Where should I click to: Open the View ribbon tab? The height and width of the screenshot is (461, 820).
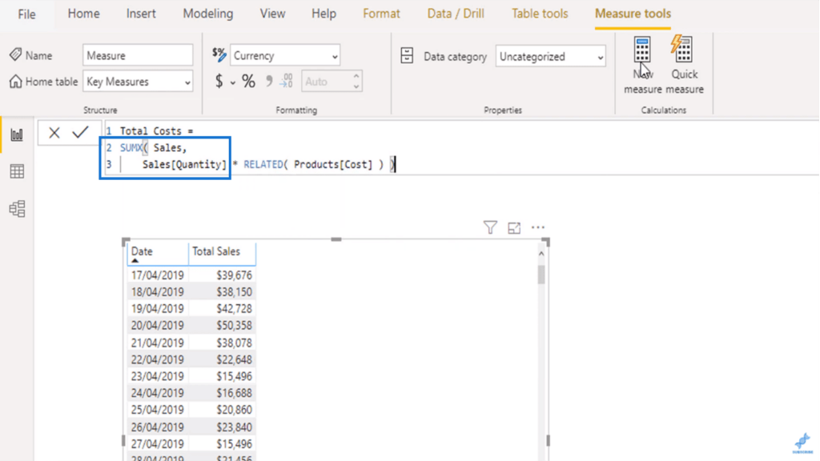click(x=272, y=14)
